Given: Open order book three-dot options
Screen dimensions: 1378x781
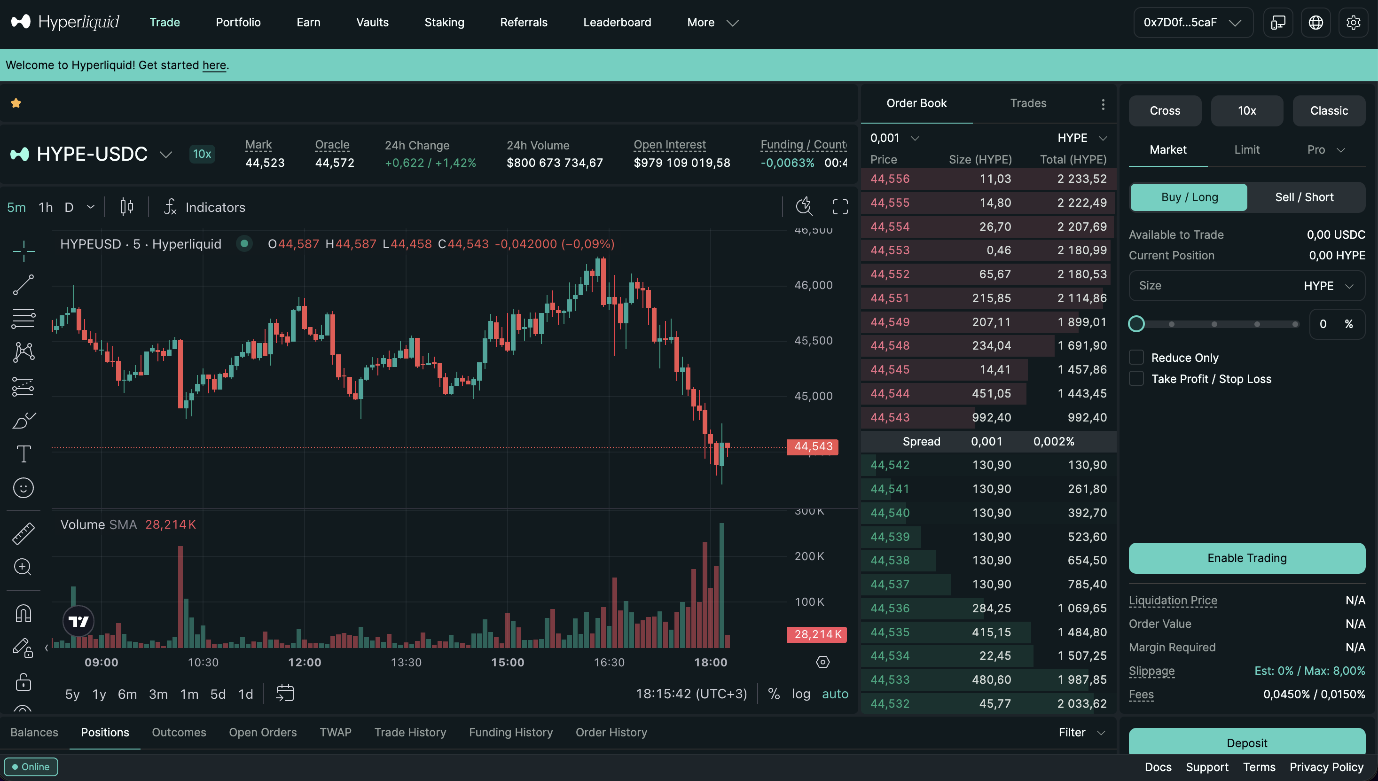Looking at the screenshot, I should pos(1103,104).
